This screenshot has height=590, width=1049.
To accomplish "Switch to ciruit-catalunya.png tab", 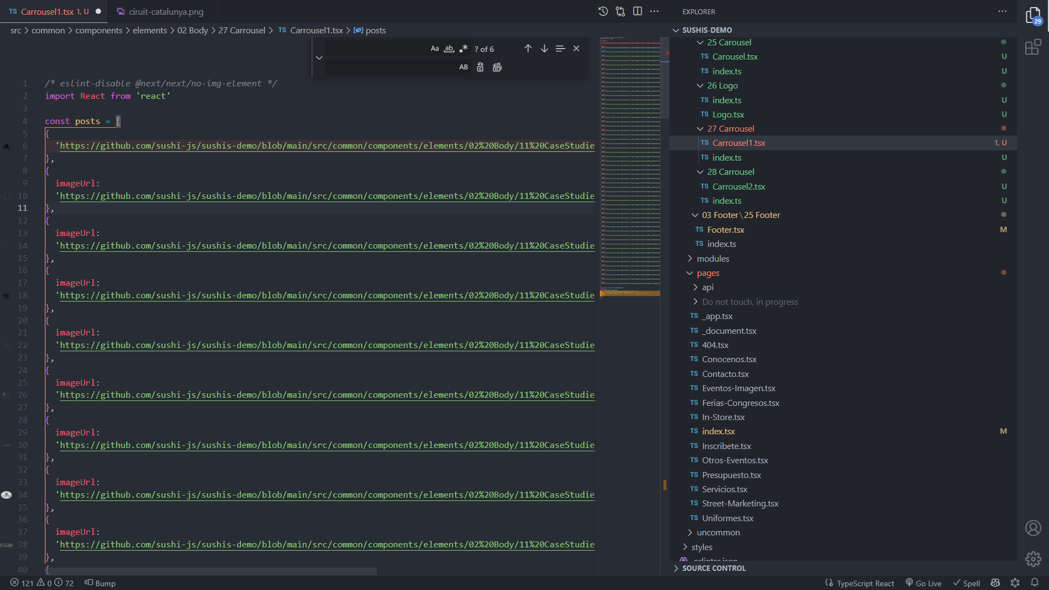I will [x=160, y=11].
